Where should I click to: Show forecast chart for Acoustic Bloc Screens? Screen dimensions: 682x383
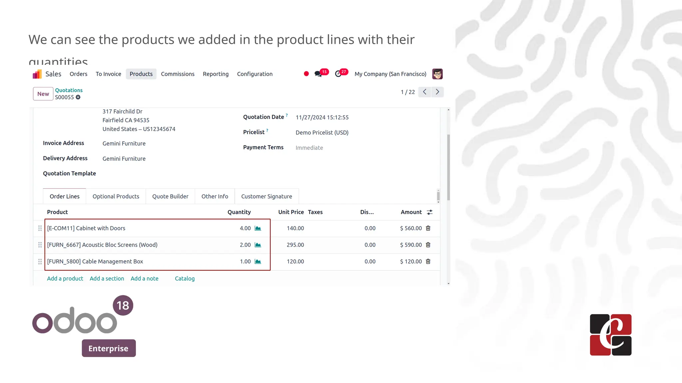[x=258, y=245]
